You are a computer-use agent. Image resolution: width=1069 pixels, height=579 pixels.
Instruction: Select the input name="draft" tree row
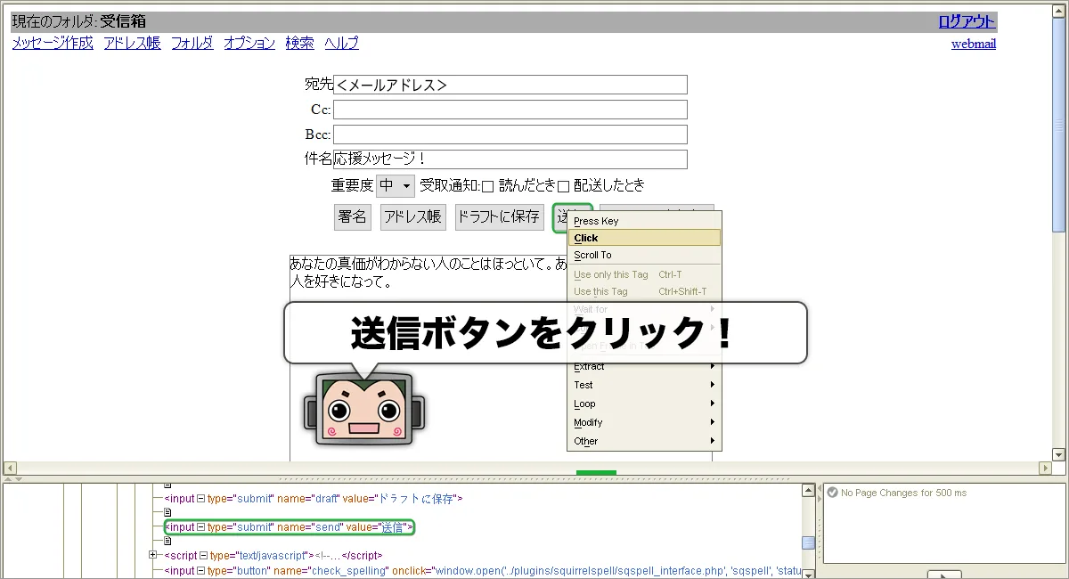314,499
